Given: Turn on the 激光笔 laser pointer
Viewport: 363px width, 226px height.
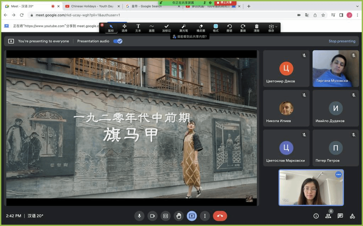Looking at the screenshot, I should [184, 28].
